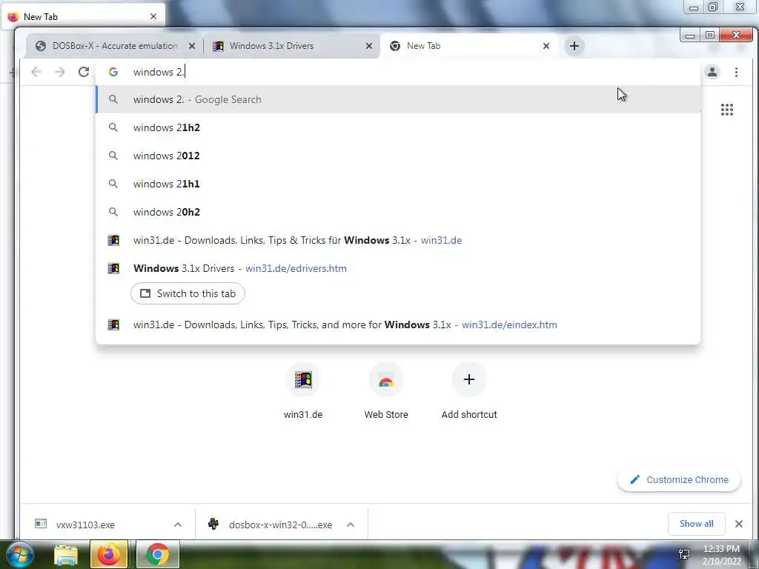Open the dosbox-x-win32 exe download
The width and height of the screenshot is (759, 569).
pyautogui.click(x=270, y=525)
